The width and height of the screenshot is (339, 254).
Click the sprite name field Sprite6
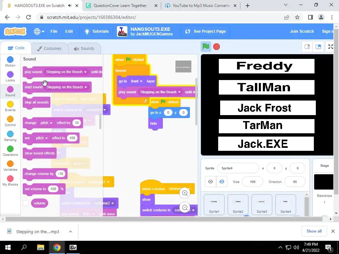click(x=238, y=168)
